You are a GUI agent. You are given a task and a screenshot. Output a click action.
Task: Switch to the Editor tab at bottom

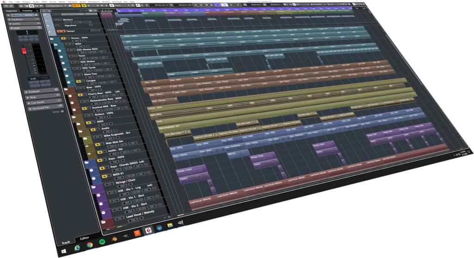84,238
